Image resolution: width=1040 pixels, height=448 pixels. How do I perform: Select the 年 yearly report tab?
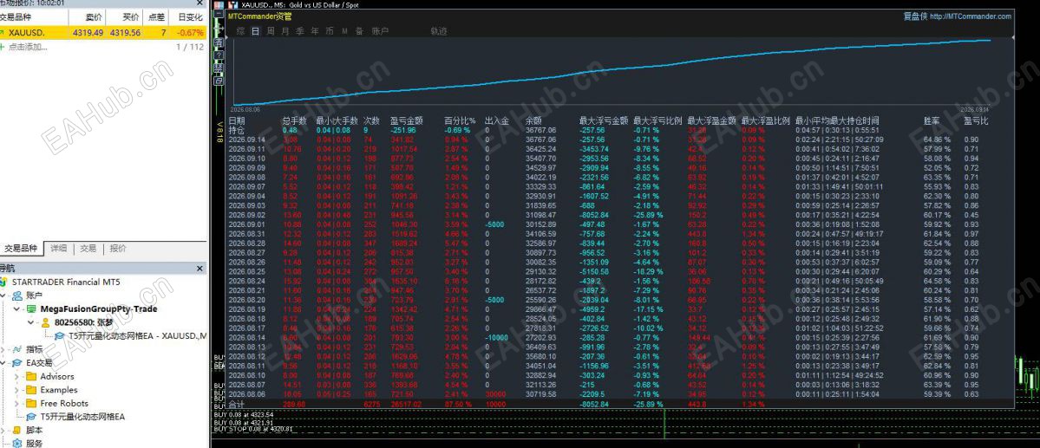pyautogui.click(x=314, y=30)
